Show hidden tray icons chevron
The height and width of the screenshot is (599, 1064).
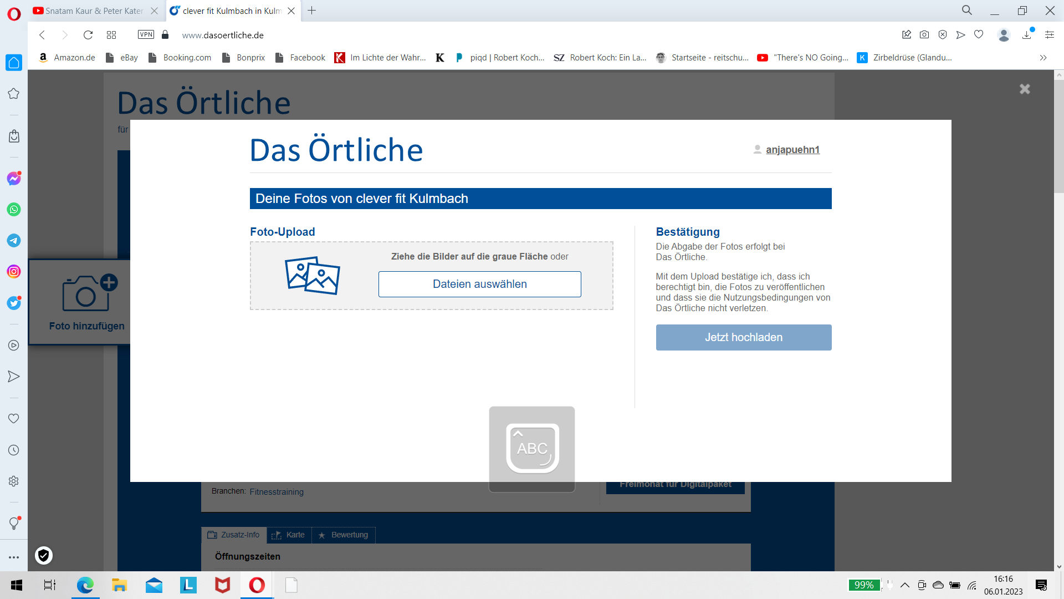(x=905, y=585)
